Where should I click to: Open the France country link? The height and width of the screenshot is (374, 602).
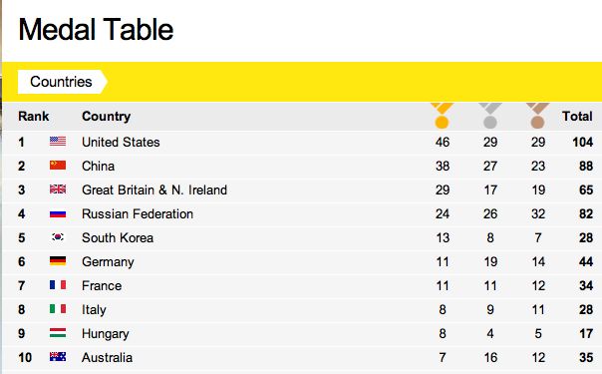[102, 285]
